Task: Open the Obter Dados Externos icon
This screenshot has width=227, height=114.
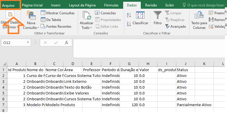Action: click(10, 14)
